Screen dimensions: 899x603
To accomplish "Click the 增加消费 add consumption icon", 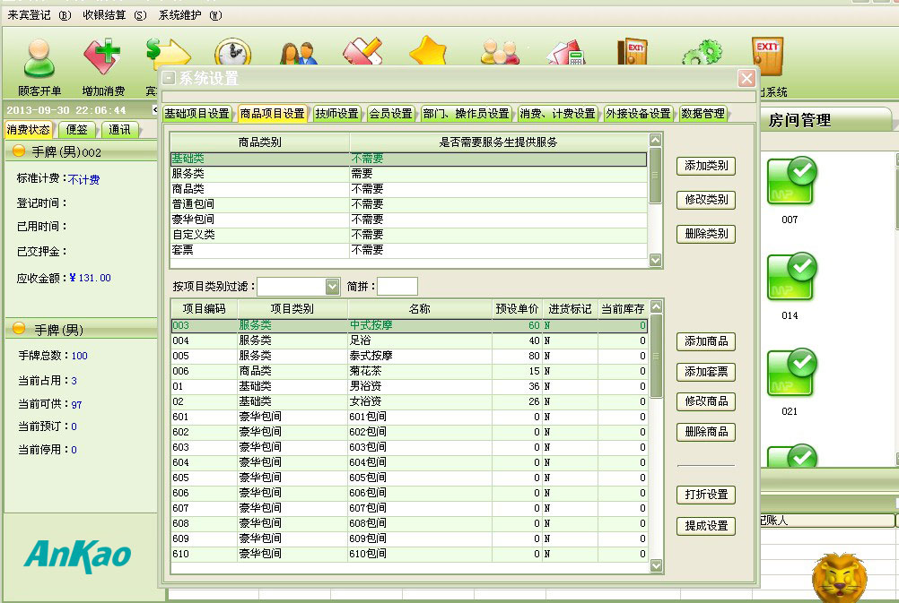I will click(x=103, y=59).
